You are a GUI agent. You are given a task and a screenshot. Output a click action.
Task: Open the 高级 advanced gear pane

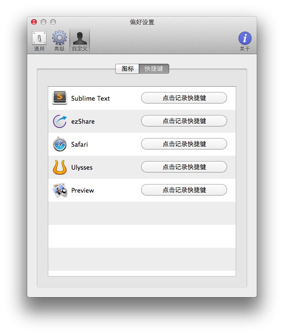click(59, 41)
